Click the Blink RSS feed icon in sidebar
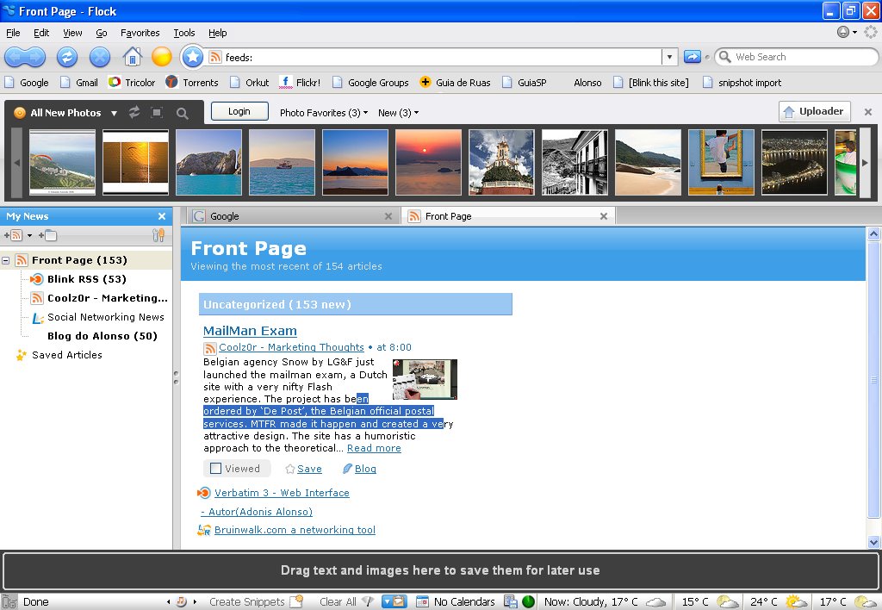This screenshot has width=882, height=610. pyautogui.click(x=36, y=279)
